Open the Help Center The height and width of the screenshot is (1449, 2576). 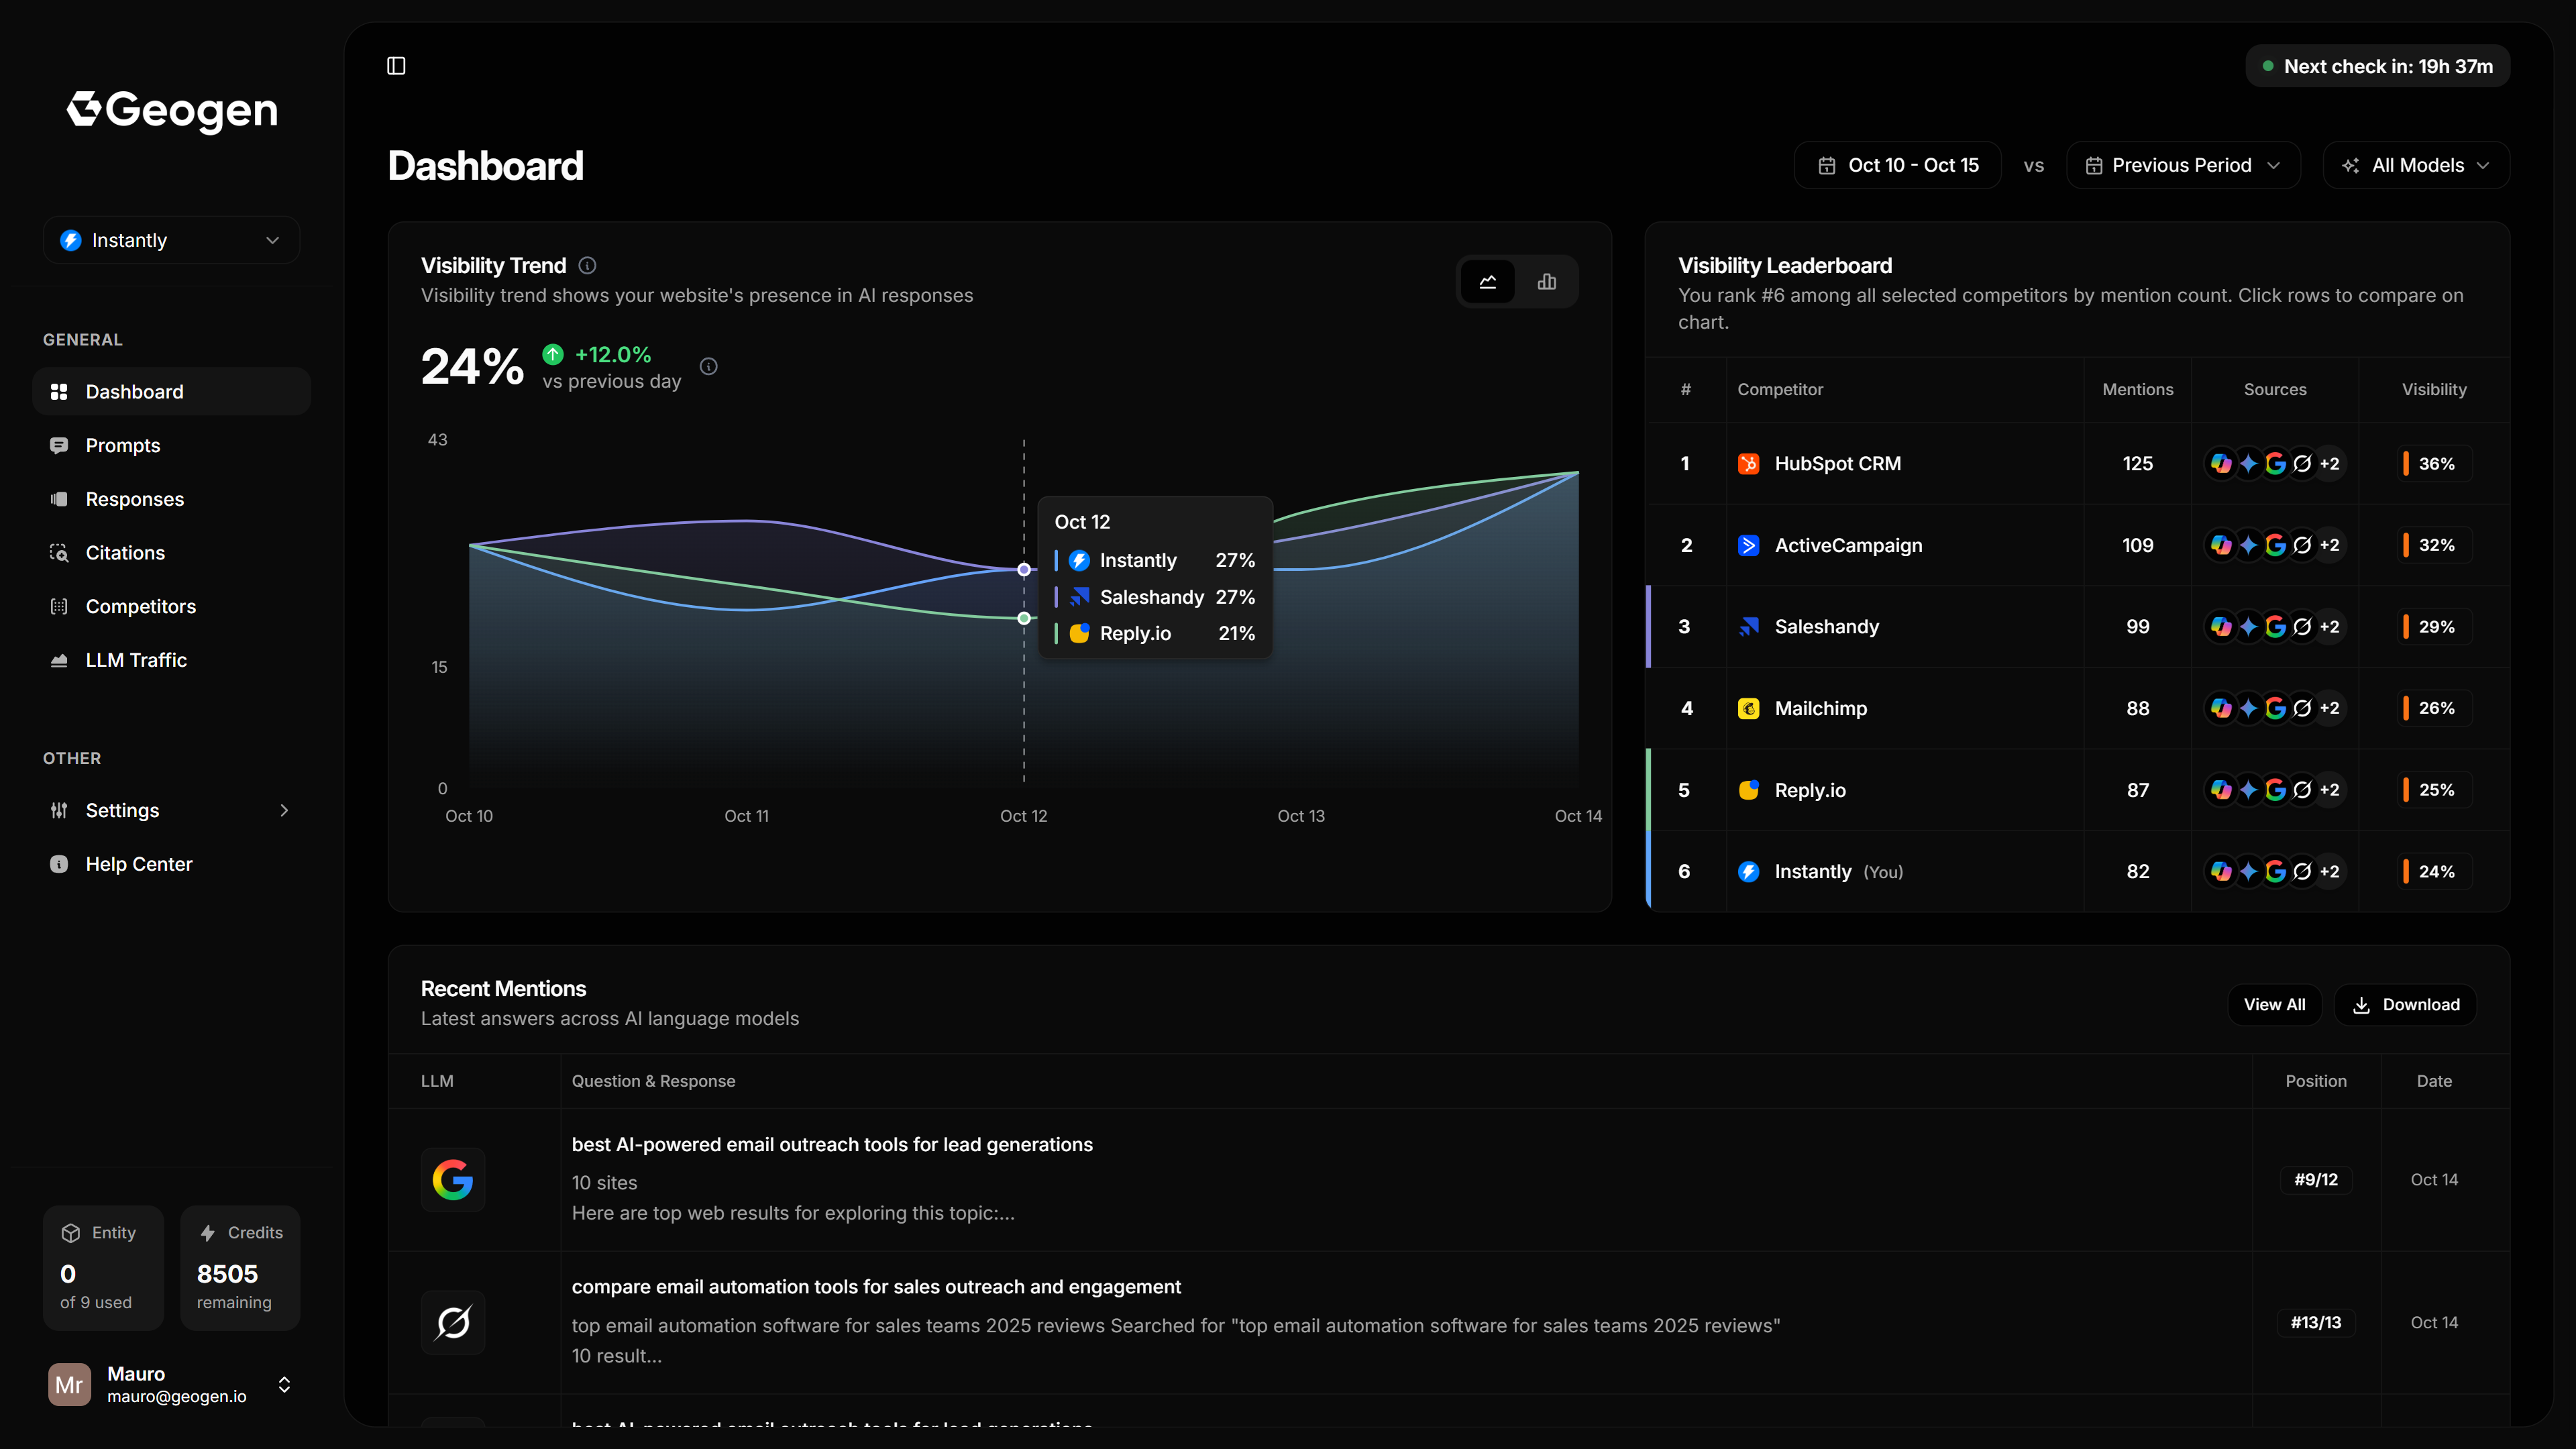139,863
